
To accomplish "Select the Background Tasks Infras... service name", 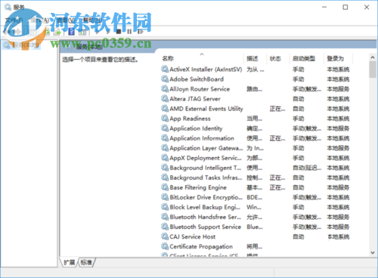I will (x=206, y=178).
